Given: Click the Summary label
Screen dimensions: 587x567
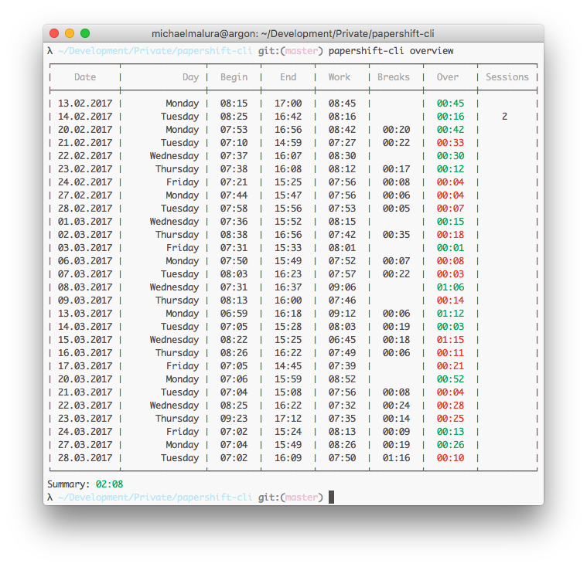Looking at the screenshot, I should [x=69, y=484].
